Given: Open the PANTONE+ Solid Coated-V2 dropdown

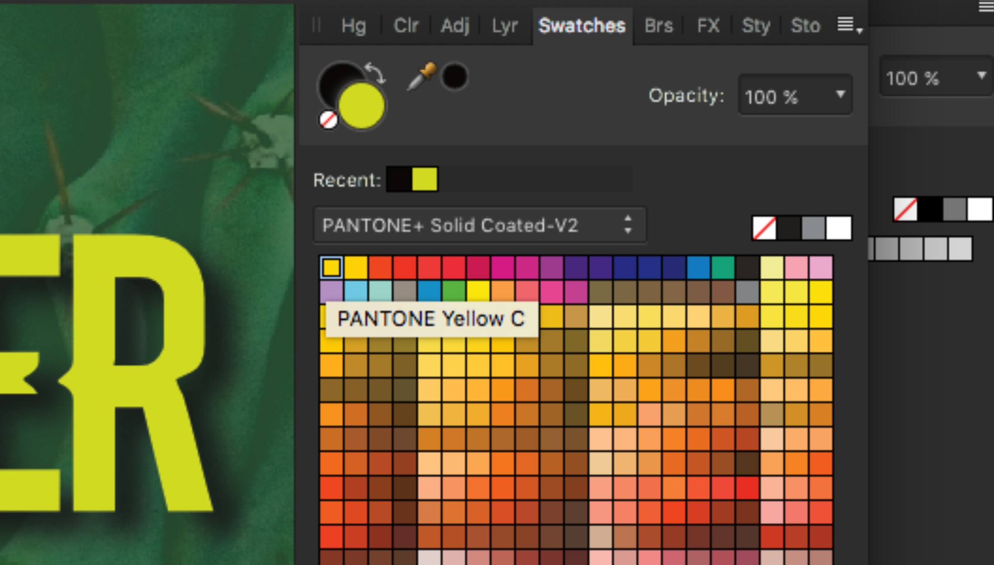Looking at the screenshot, I should click(476, 226).
